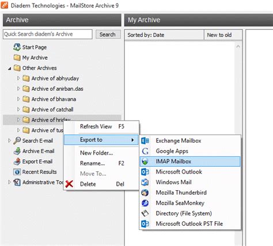Viewport: 273px width, 246px height.
Task: Select Archive of anirban.das label
Action: [x=57, y=89]
